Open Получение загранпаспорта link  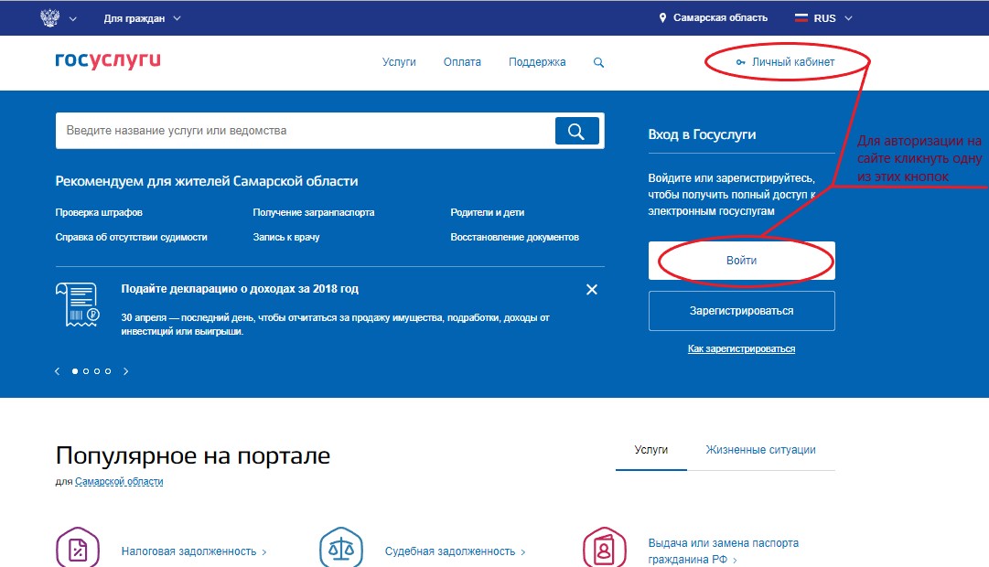314,212
